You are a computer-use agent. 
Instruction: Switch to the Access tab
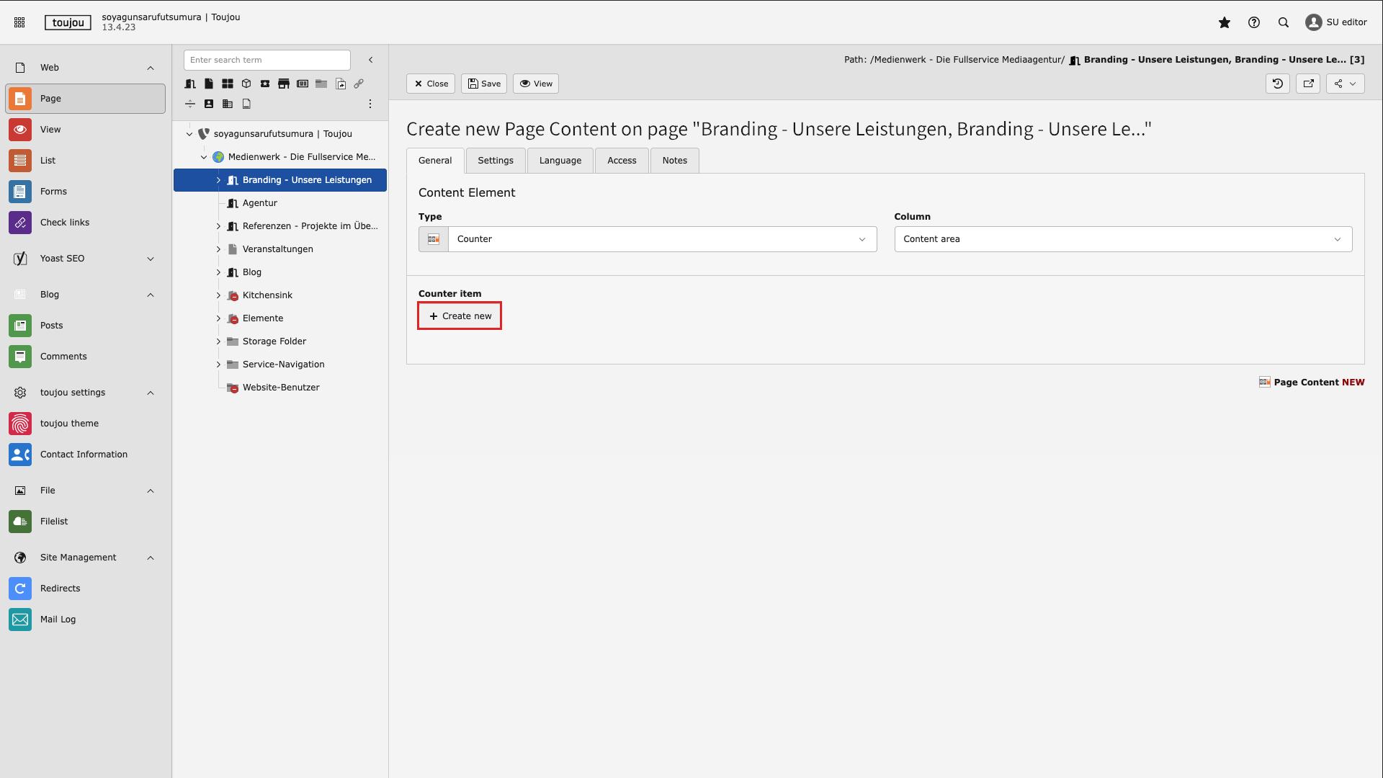621,161
